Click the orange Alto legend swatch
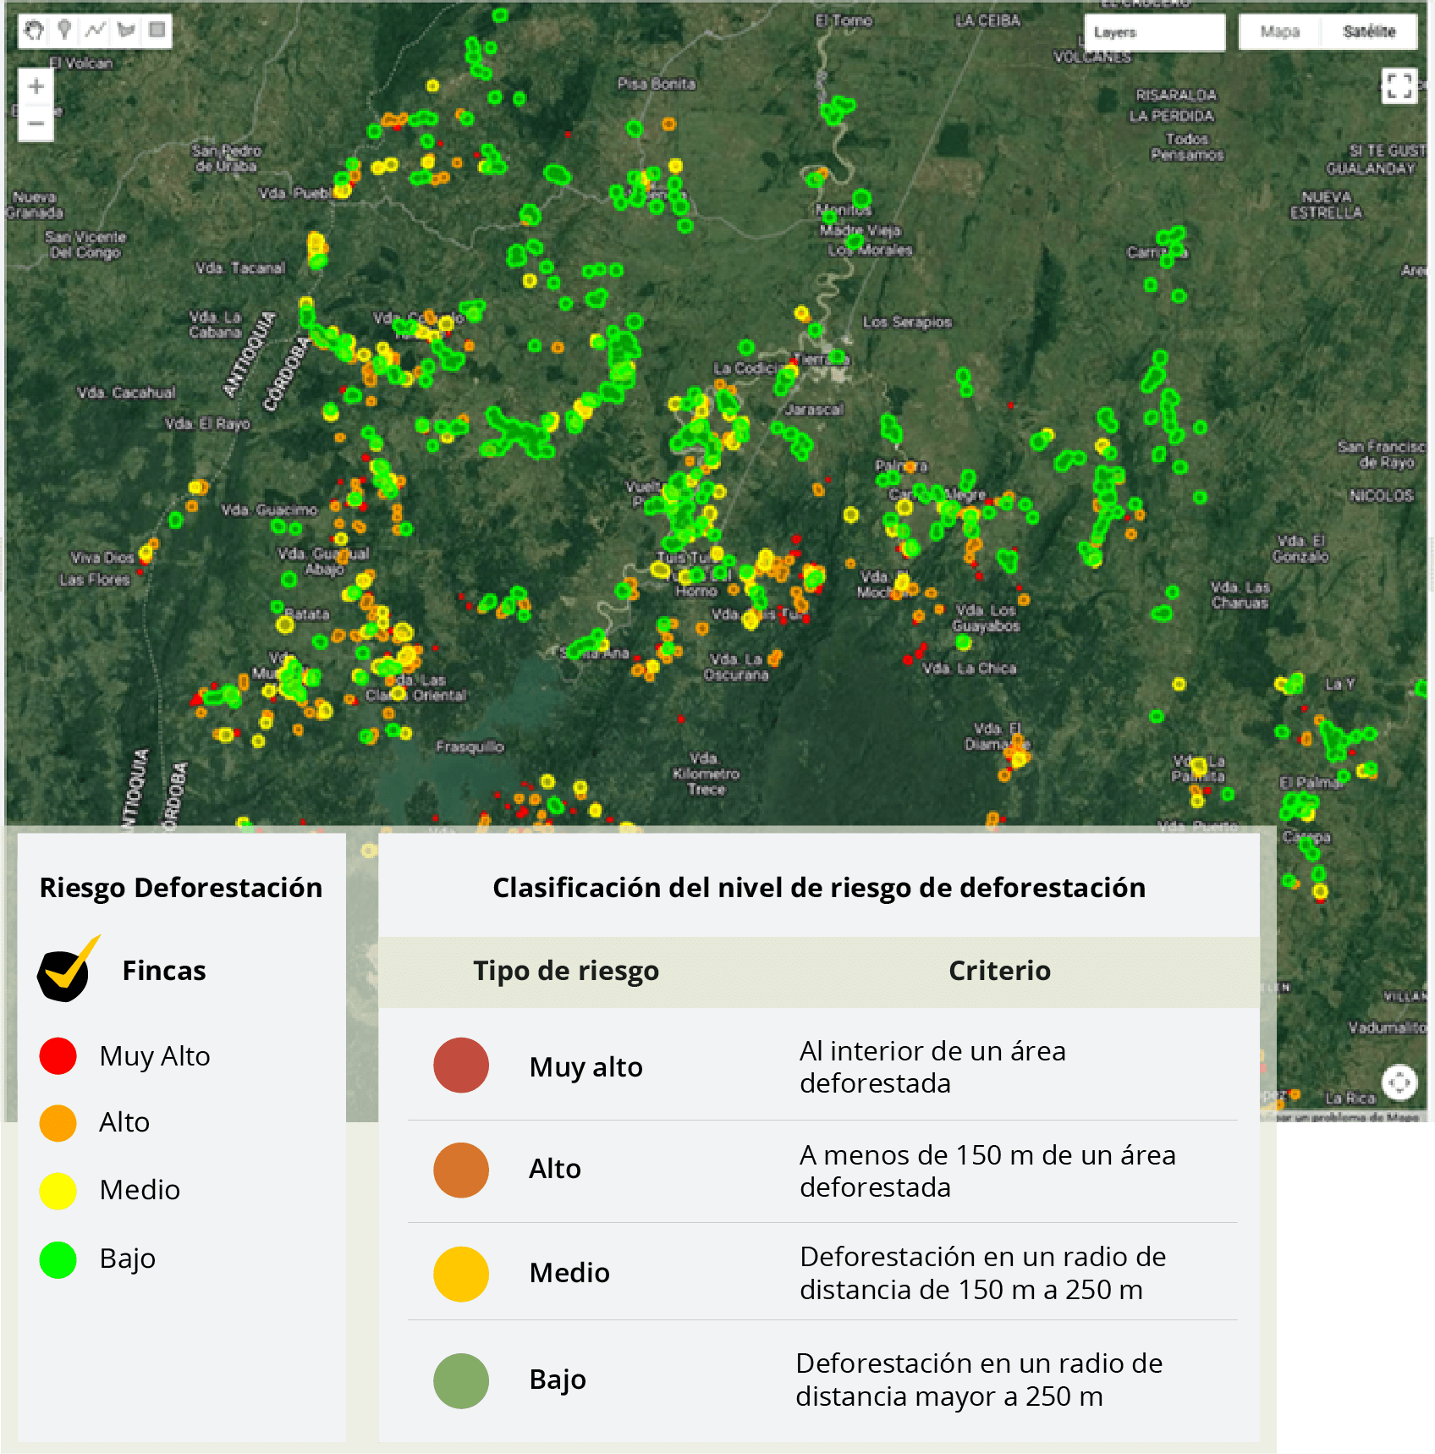This screenshot has height=1454, width=1435. point(58,1123)
